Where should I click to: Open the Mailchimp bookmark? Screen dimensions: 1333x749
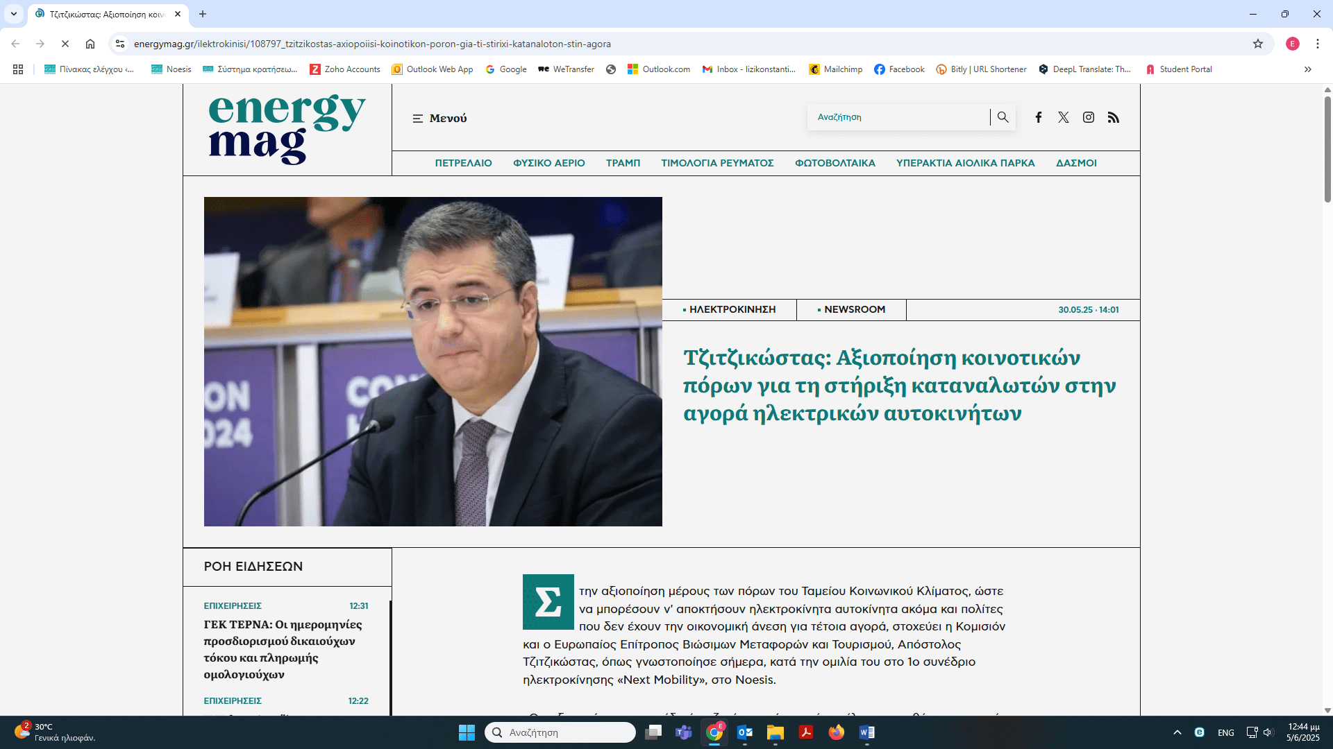[835, 69]
